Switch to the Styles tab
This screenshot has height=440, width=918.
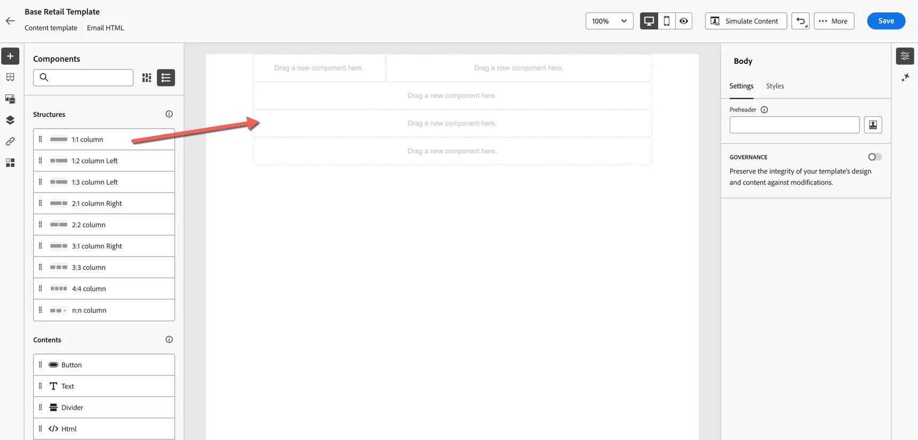(775, 86)
